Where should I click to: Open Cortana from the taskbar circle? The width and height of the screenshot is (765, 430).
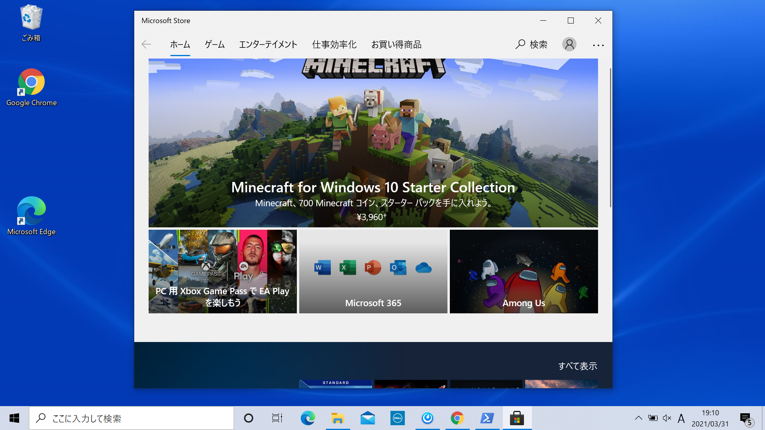pyautogui.click(x=249, y=418)
